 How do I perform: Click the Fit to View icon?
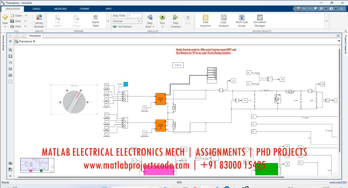10,56
